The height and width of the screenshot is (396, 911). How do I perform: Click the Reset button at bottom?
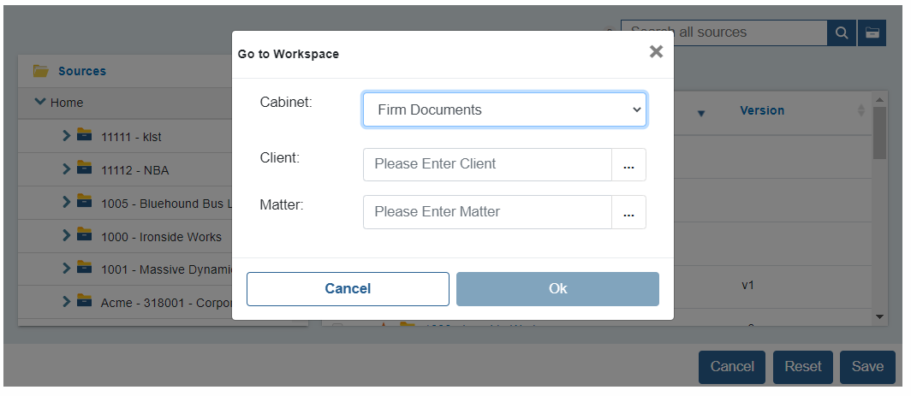point(803,367)
